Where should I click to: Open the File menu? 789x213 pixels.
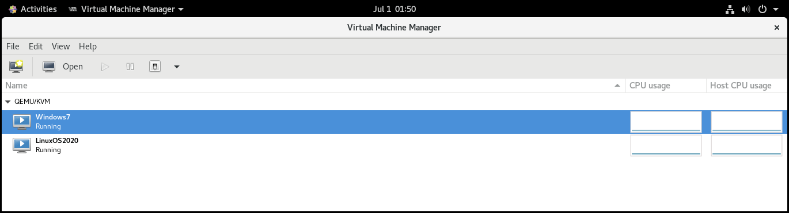[13, 47]
